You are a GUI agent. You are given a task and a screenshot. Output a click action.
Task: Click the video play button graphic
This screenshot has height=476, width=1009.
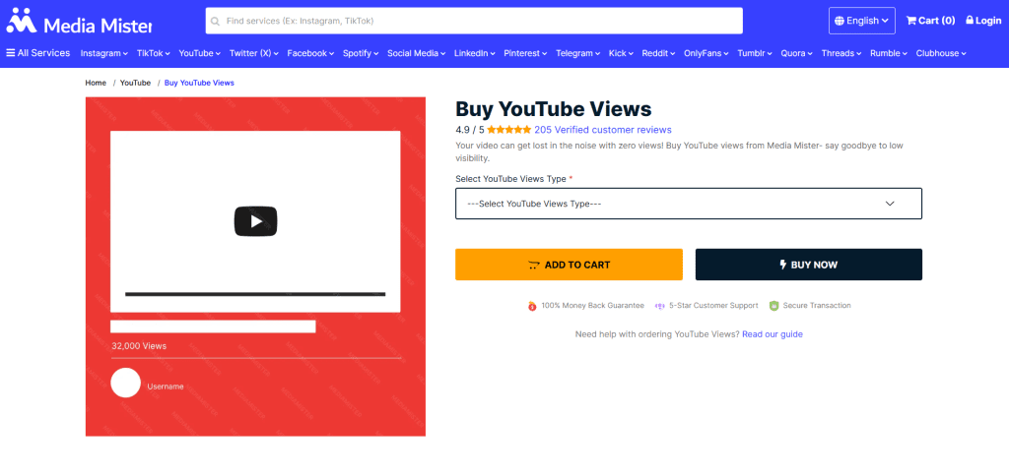click(x=255, y=221)
